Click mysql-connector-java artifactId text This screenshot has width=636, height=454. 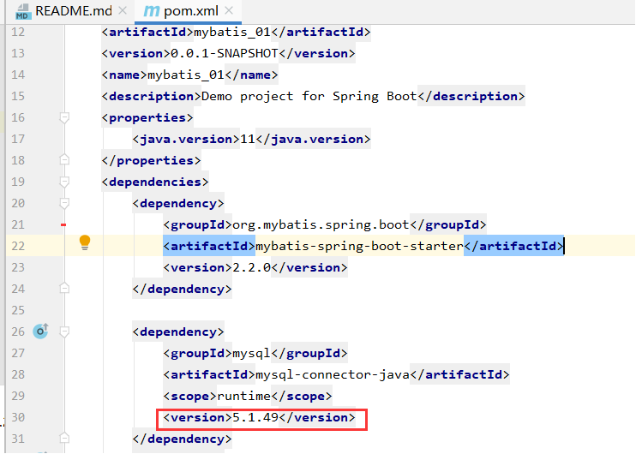[x=333, y=375]
